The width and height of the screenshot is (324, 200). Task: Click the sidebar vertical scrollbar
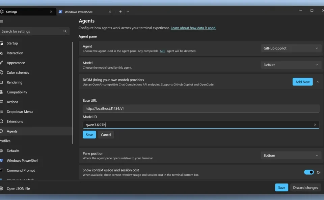(72, 93)
